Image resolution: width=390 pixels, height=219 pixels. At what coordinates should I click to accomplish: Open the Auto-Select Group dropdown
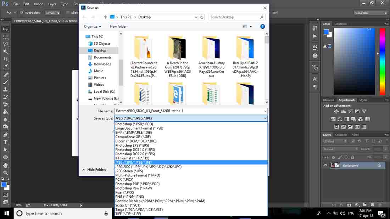click(52, 13)
